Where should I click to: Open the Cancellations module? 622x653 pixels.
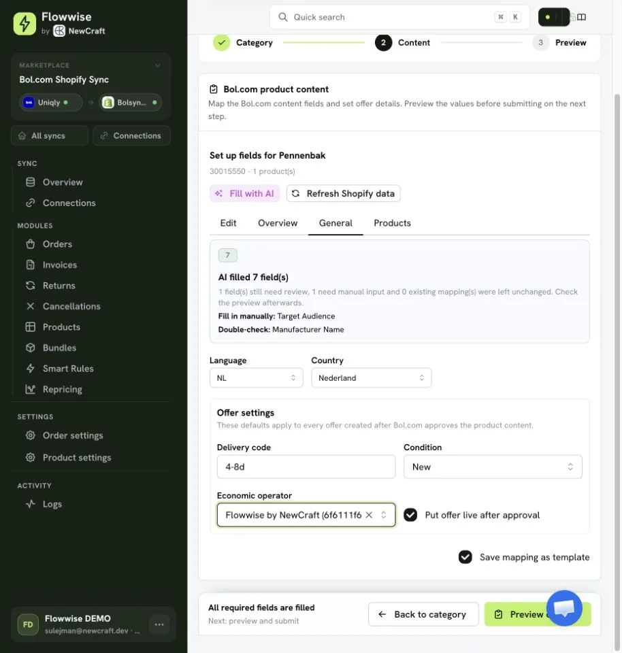point(71,307)
